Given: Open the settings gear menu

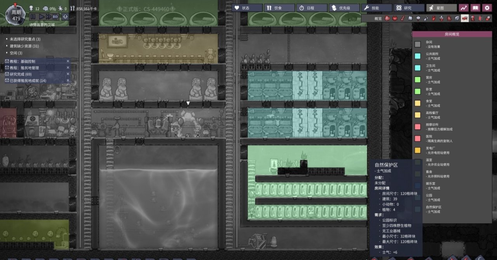Looking at the screenshot, I should [487, 8].
